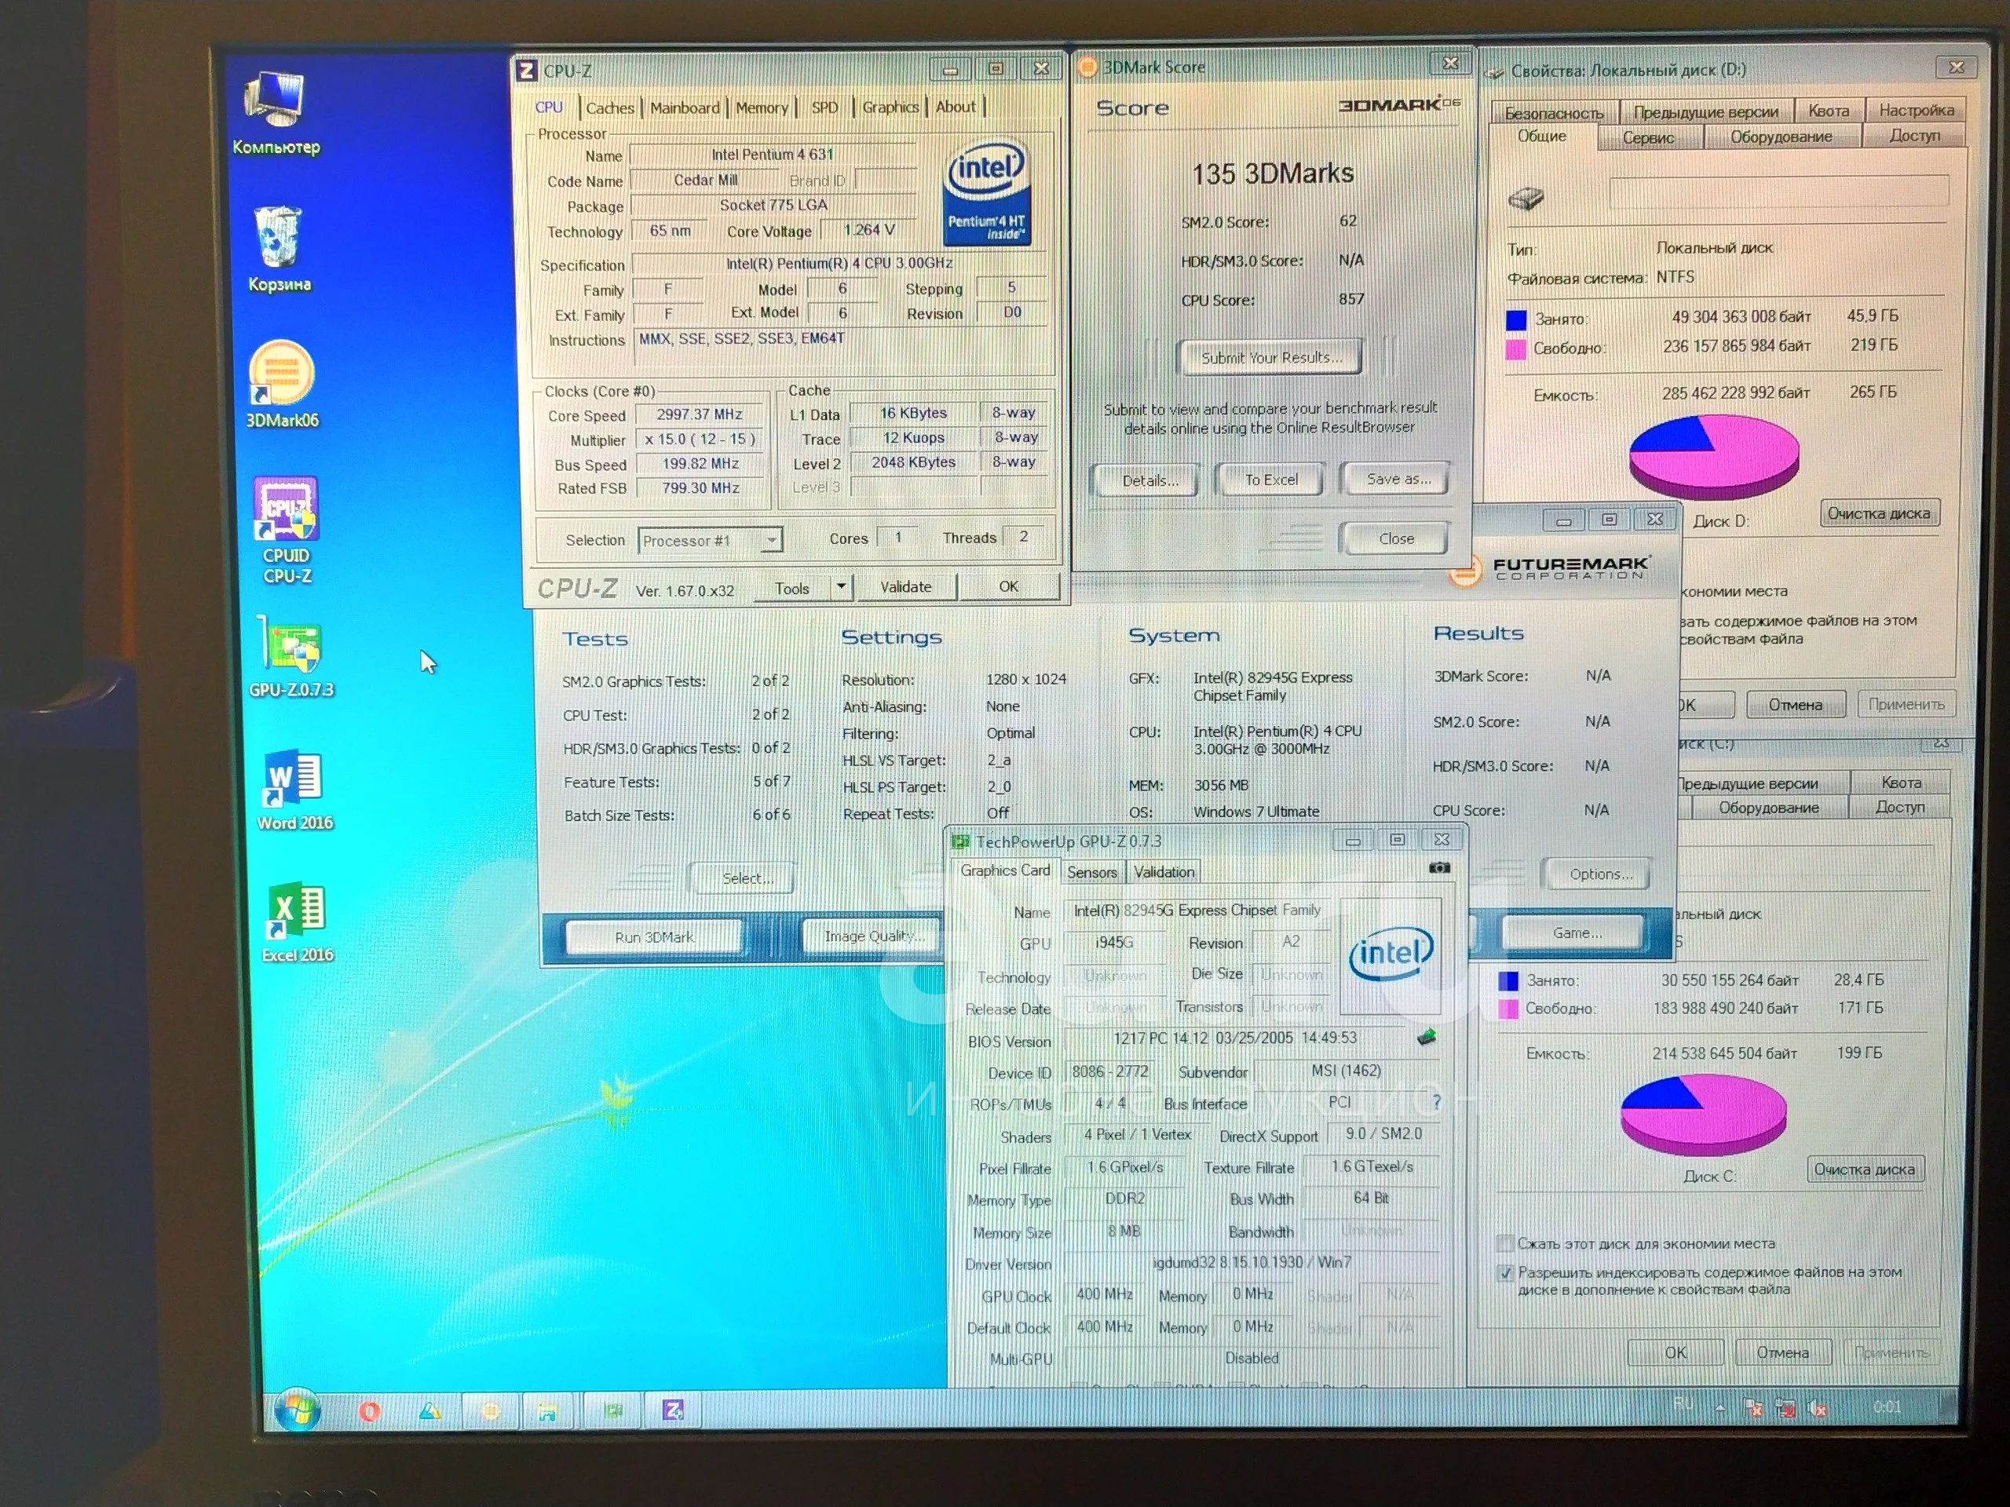Image resolution: width=2010 pixels, height=1507 pixels.
Task: Switch to the CPU-Z taskbar button
Action: [x=674, y=1410]
